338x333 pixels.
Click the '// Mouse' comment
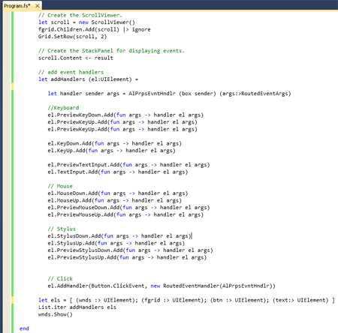pyautogui.click(x=60, y=186)
